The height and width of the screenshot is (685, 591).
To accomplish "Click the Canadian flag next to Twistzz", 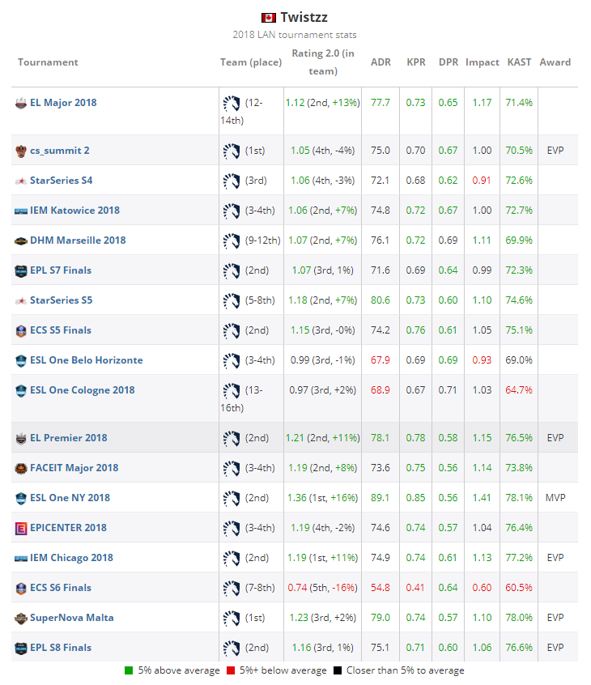I will click(269, 18).
